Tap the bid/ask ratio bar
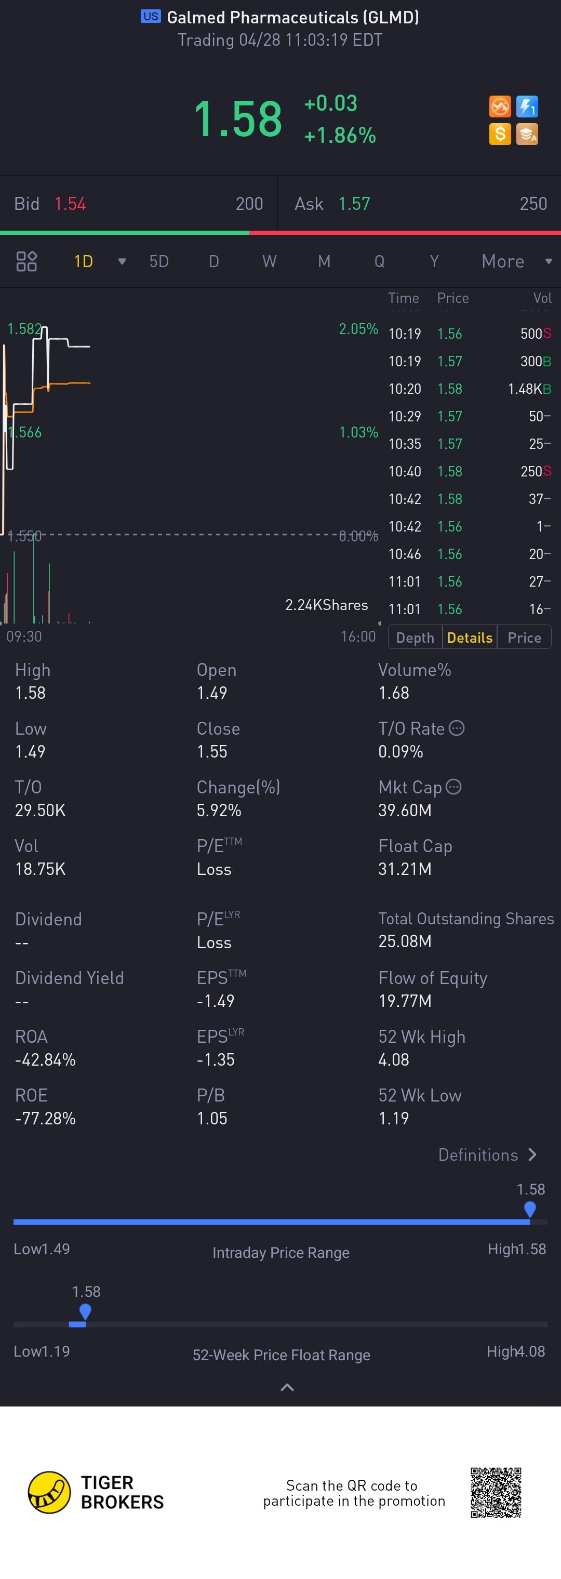This screenshot has height=1579, width=561. tap(280, 233)
